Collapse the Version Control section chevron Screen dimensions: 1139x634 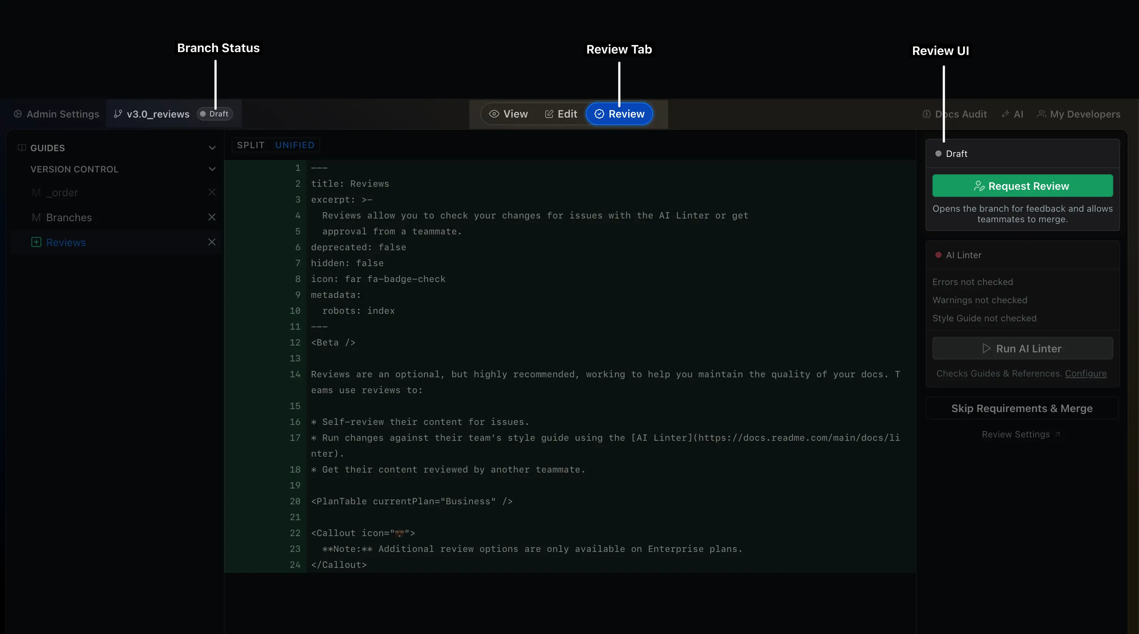pos(212,169)
